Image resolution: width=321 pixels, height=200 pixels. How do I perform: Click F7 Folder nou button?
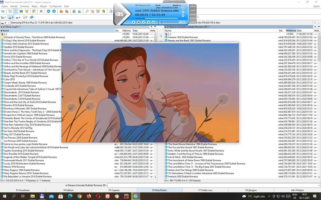(x=205, y=190)
